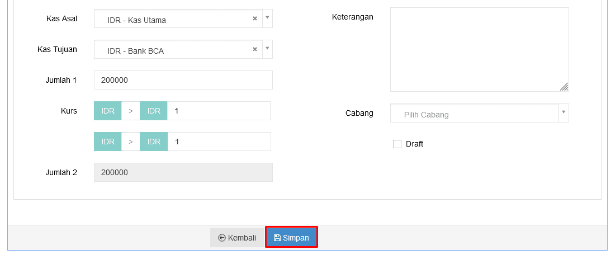Click the Keterangan resize handle

coord(564,87)
